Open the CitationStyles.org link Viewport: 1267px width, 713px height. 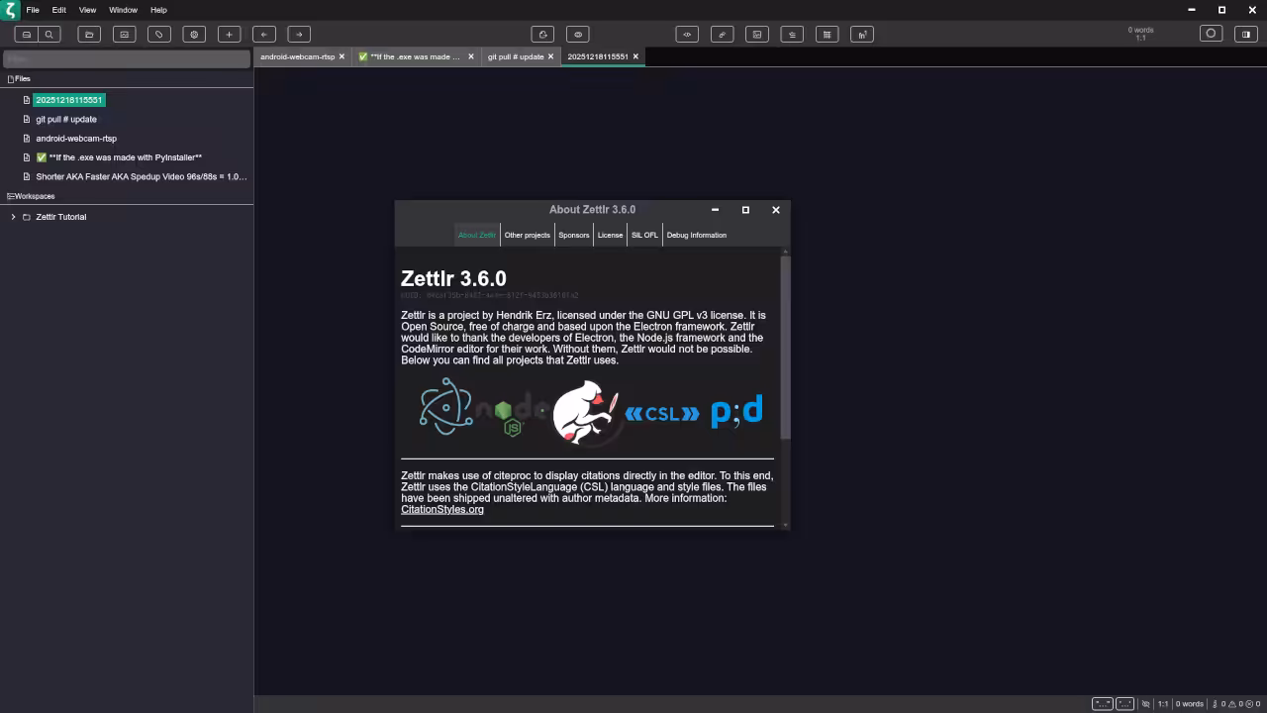point(441,509)
